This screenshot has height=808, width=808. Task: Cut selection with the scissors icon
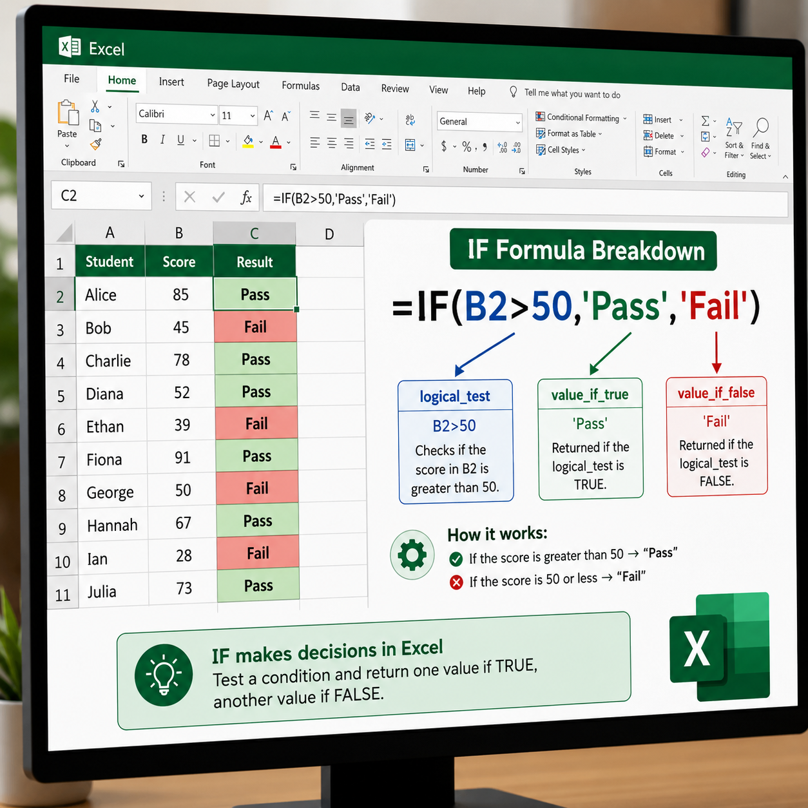pyautogui.click(x=95, y=106)
